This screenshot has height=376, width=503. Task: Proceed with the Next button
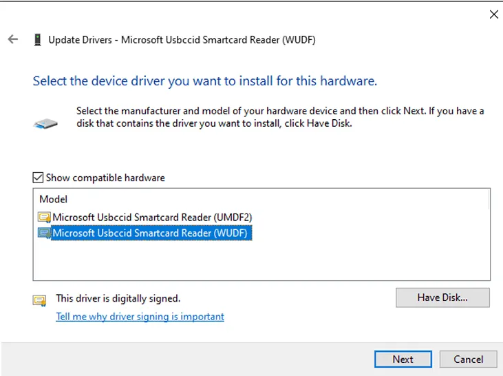[x=403, y=359]
